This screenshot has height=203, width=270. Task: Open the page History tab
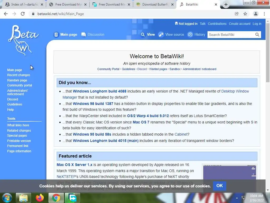click(196, 35)
